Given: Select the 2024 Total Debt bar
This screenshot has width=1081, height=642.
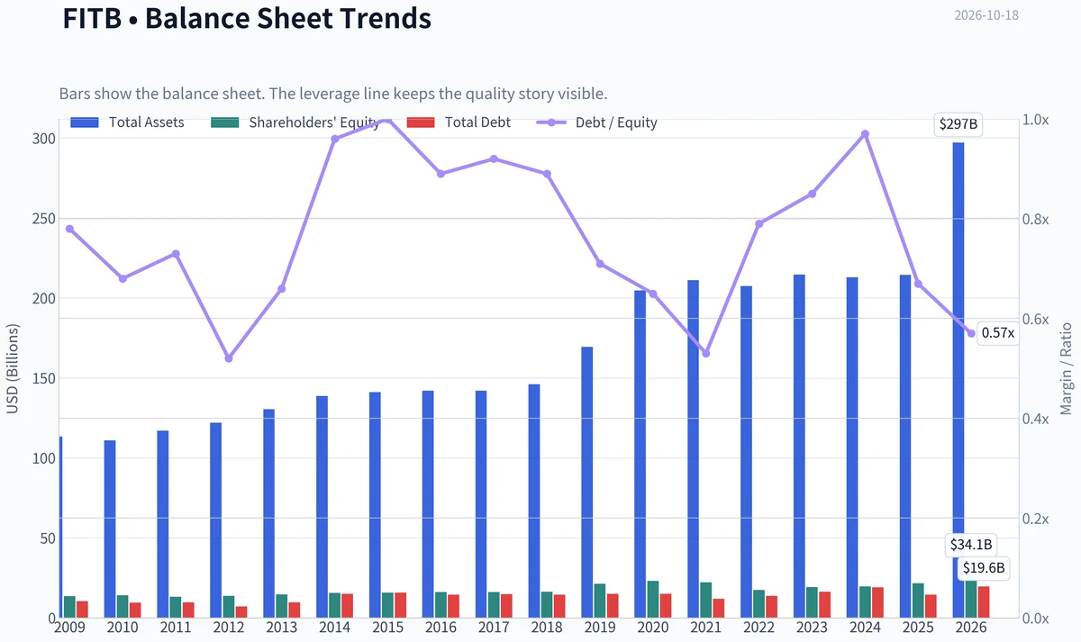Looking at the screenshot, I should pos(877,602).
